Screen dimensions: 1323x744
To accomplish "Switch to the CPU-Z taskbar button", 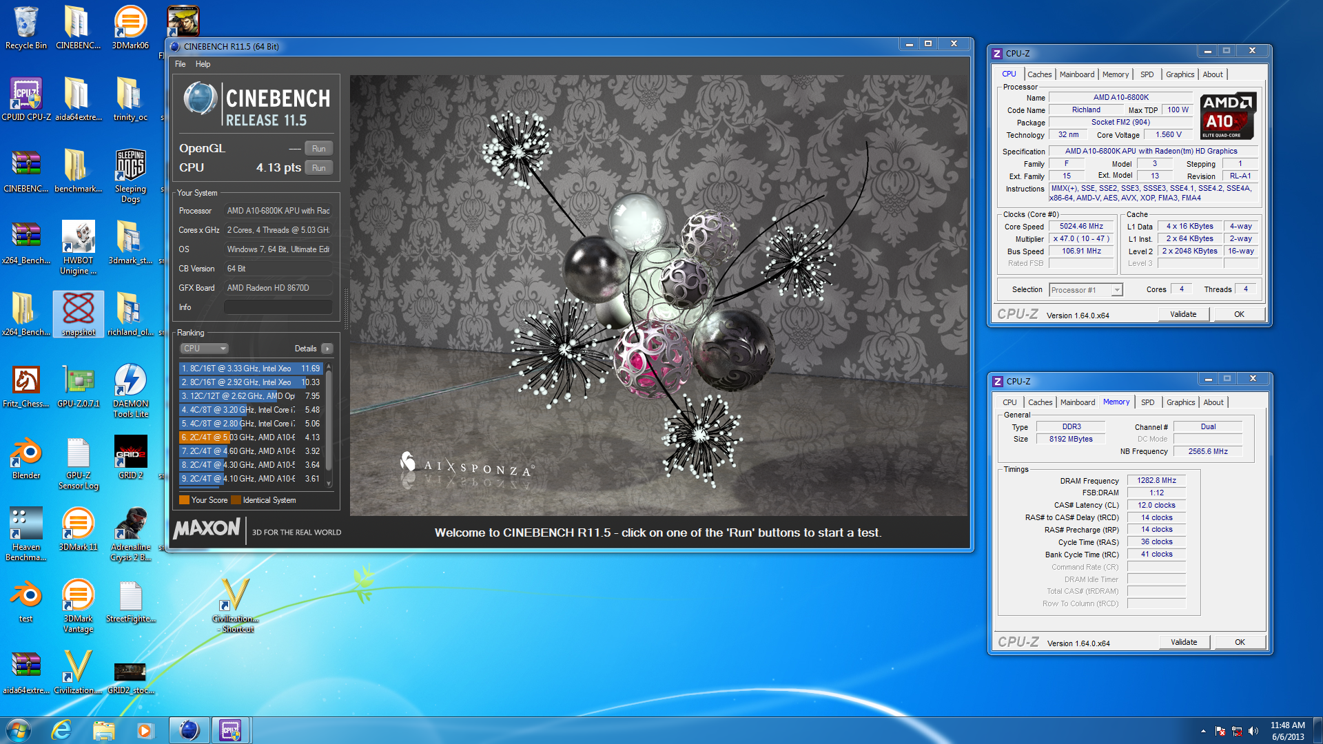I will pyautogui.click(x=230, y=730).
